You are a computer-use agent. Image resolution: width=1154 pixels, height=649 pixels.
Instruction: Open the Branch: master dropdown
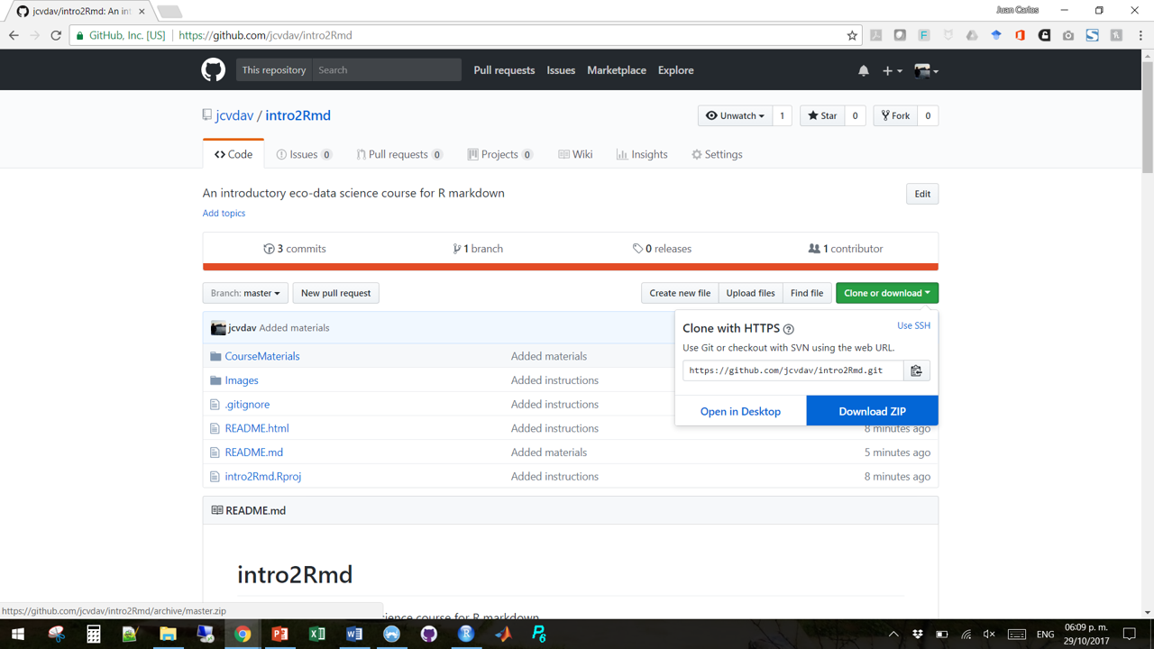point(245,293)
